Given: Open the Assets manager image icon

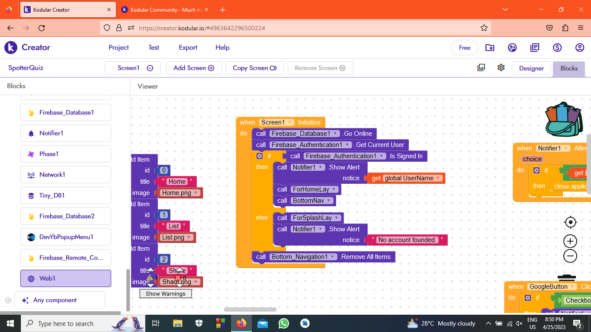Looking at the screenshot, I should coord(481,68).
